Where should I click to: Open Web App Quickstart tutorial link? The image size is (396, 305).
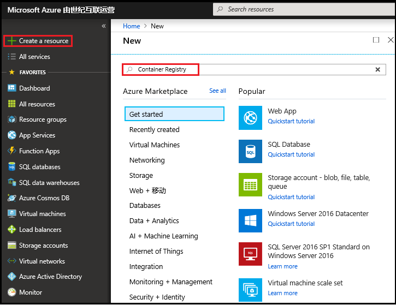[x=291, y=121]
